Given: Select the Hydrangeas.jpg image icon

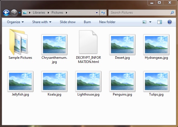Looking at the screenshot, I should pyautogui.click(x=156, y=45).
